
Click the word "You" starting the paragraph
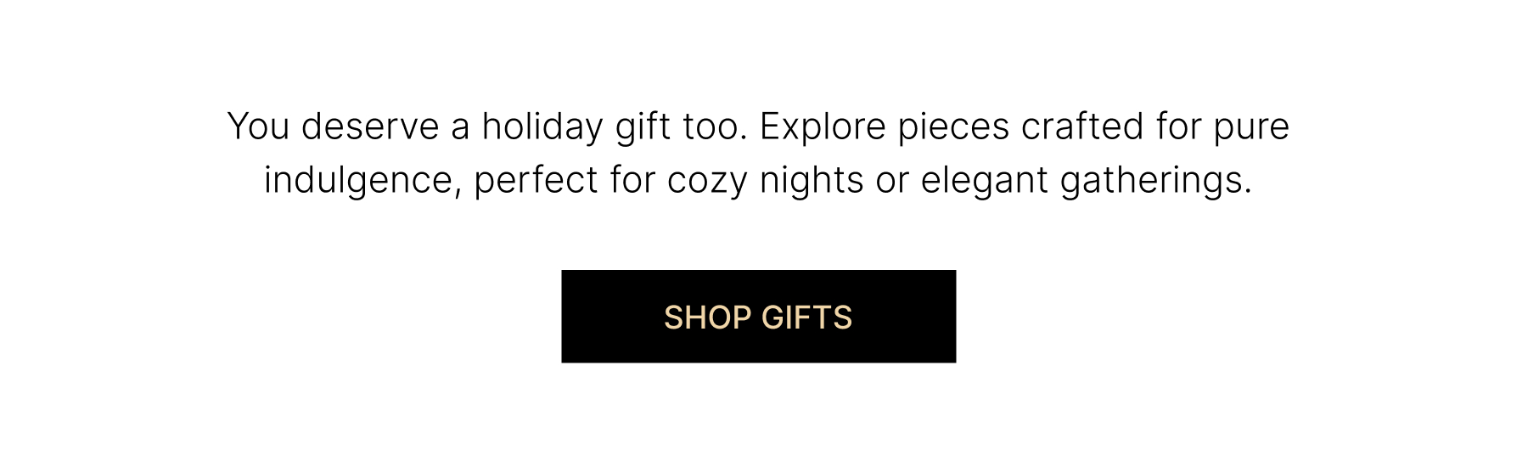point(259,127)
